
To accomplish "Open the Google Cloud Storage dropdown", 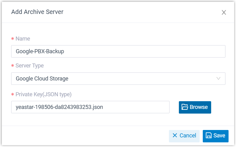I will [118, 79].
